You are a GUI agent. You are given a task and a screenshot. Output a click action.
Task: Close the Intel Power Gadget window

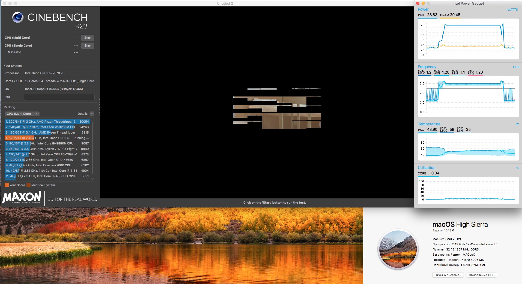417,3
